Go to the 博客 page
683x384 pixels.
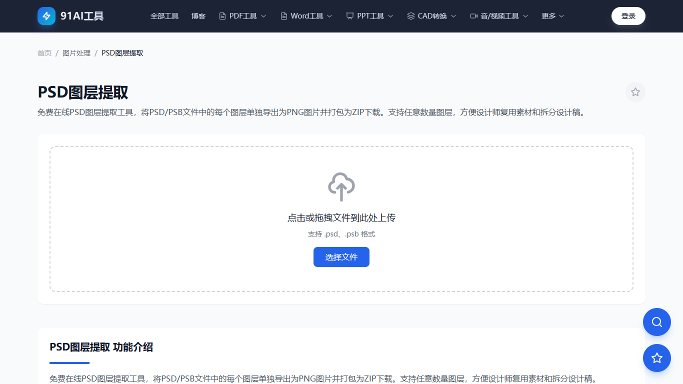[198, 16]
